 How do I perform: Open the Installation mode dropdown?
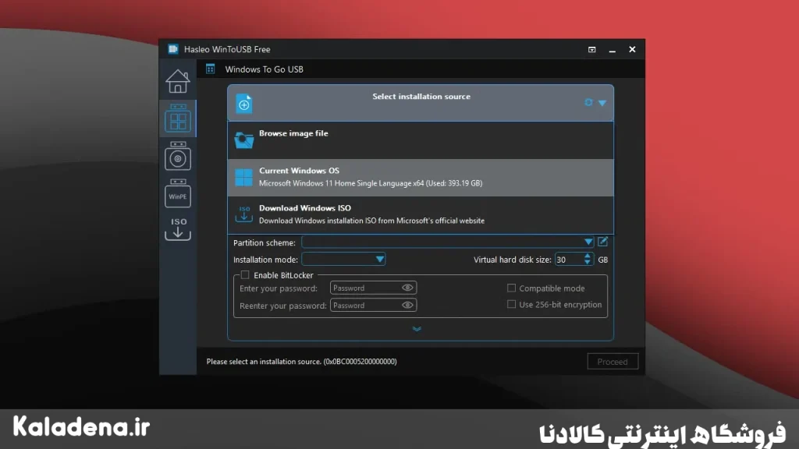coord(343,259)
